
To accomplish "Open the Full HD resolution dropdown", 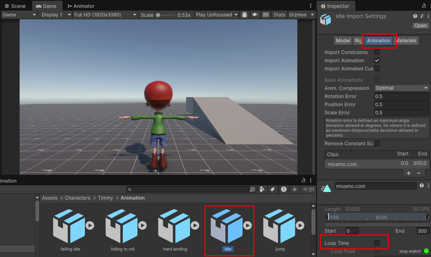I will click(x=105, y=15).
